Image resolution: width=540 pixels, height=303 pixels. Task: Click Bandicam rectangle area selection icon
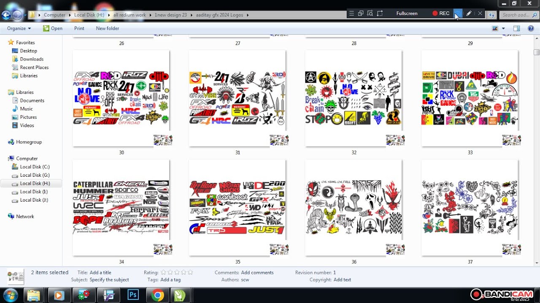pyautogui.click(x=380, y=13)
